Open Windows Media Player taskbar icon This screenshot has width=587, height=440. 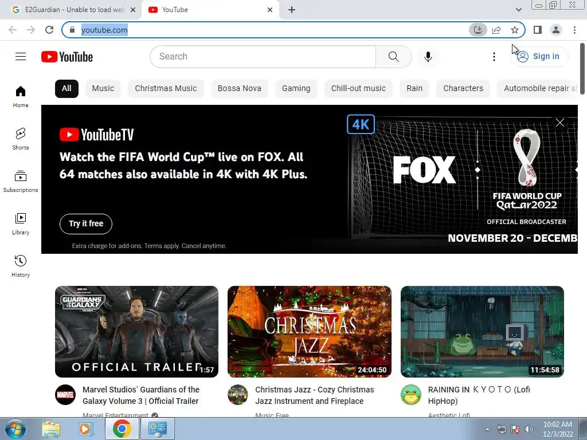(85, 429)
